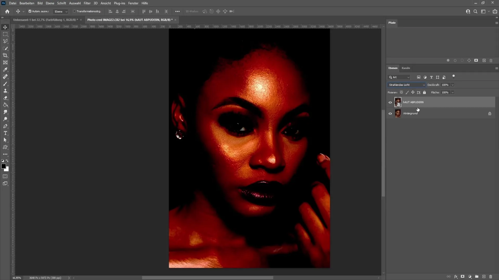Image resolution: width=499 pixels, height=280 pixels.
Task: Select the Eraser tool
Action: click(5, 98)
